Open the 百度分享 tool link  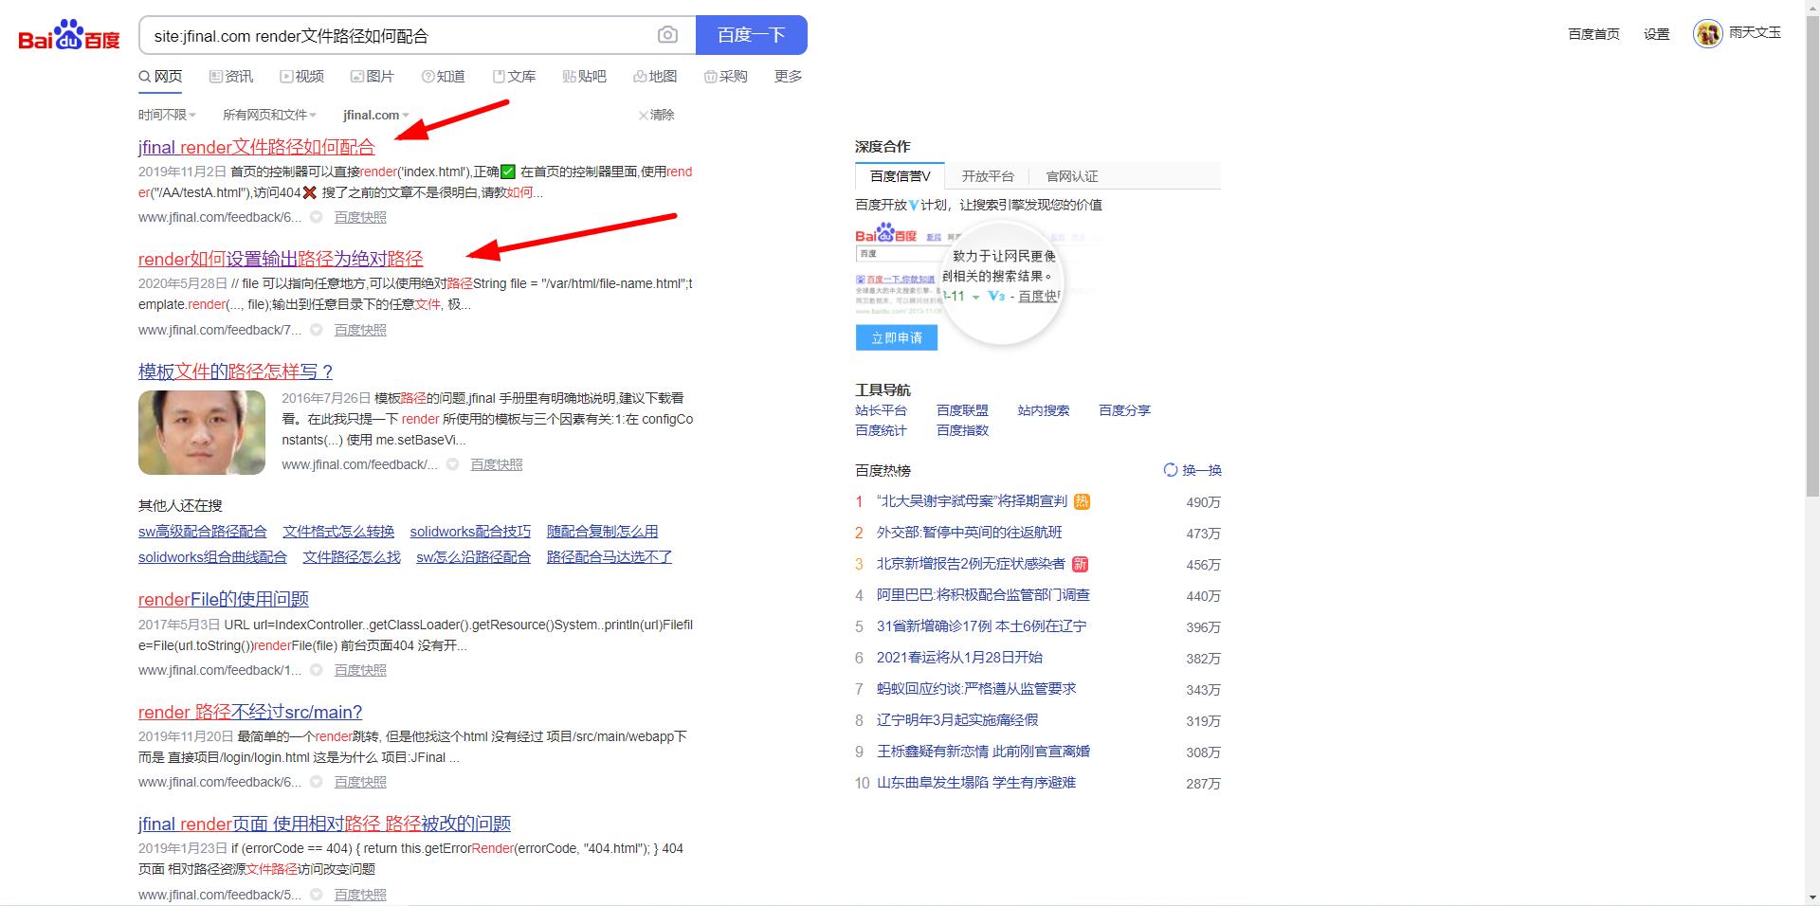[x=1124, y=410]
